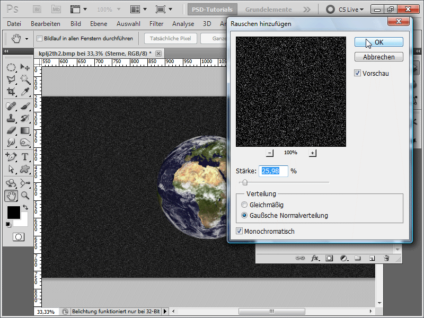
Task: Select the Move tool
Action: click(x=25, y=67)
